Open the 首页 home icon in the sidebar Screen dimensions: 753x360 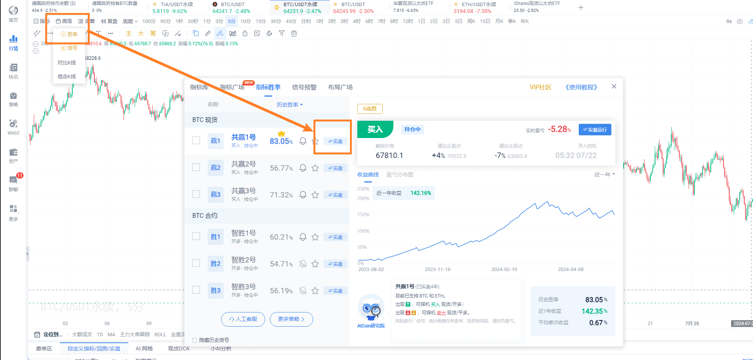13,14
